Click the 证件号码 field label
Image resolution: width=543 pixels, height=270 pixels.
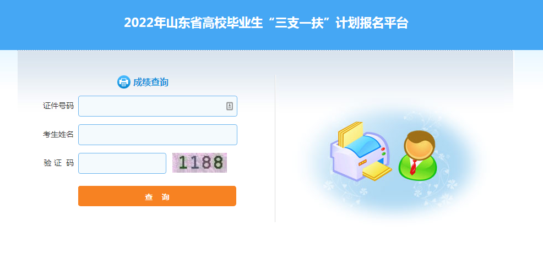pos(58,106)
